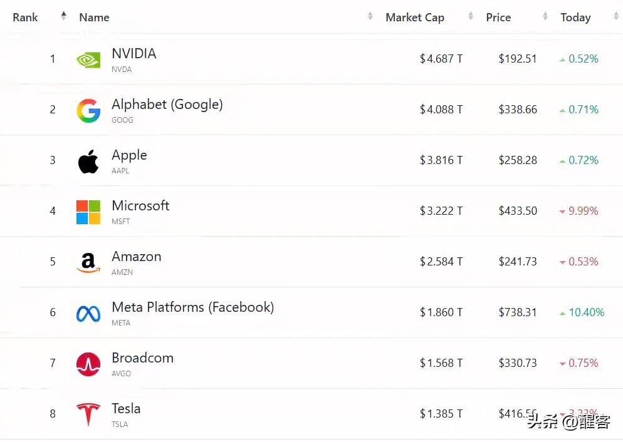Click Microsoft's 9.99% daily change
Viewport: 623px width, 442px height.
click(583, 211)
